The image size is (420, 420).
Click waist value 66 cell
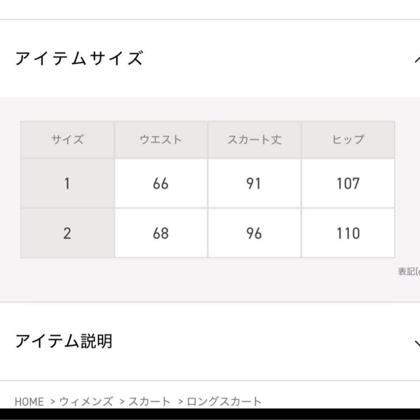pyautogui.click(x=161, y=183)
